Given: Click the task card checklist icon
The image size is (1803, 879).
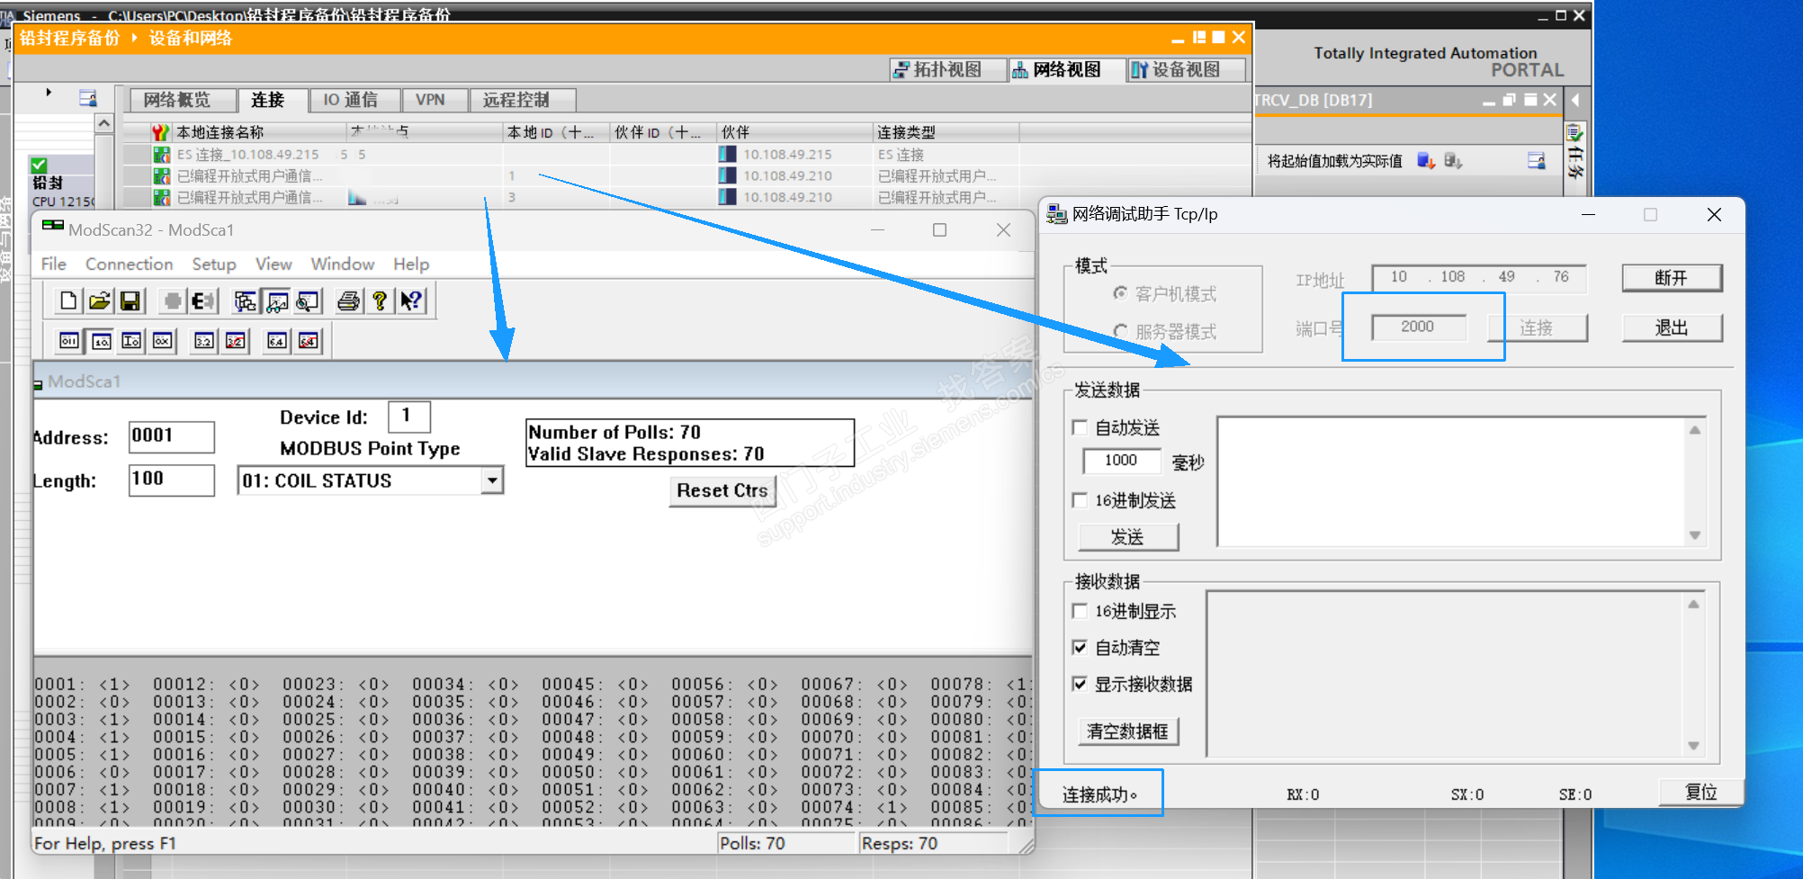Looking at the screenshot, I should [1575, 133].
